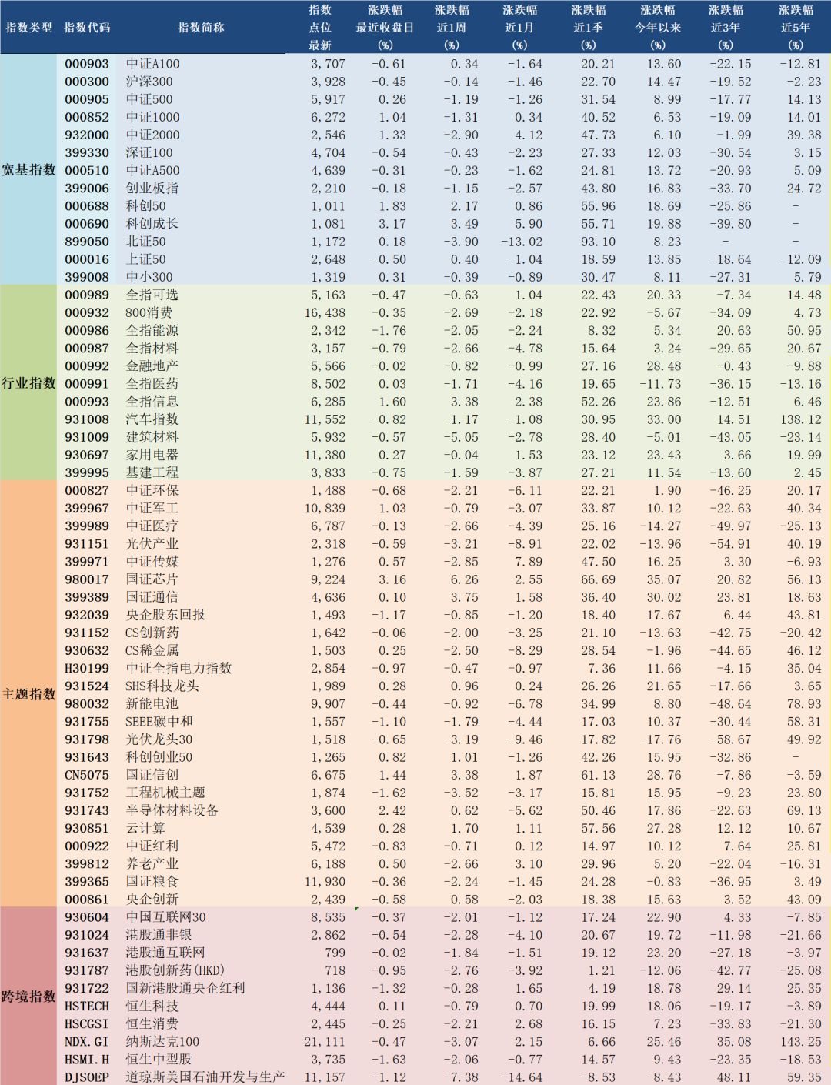Click the 中证A500 index name
Screen dimensions: 831x1085
[x=152, y=171]
